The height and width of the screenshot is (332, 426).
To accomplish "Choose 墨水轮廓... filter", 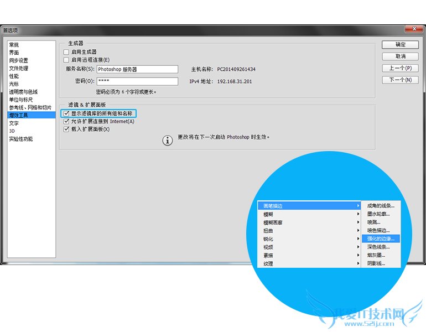I will pos(381,214).
